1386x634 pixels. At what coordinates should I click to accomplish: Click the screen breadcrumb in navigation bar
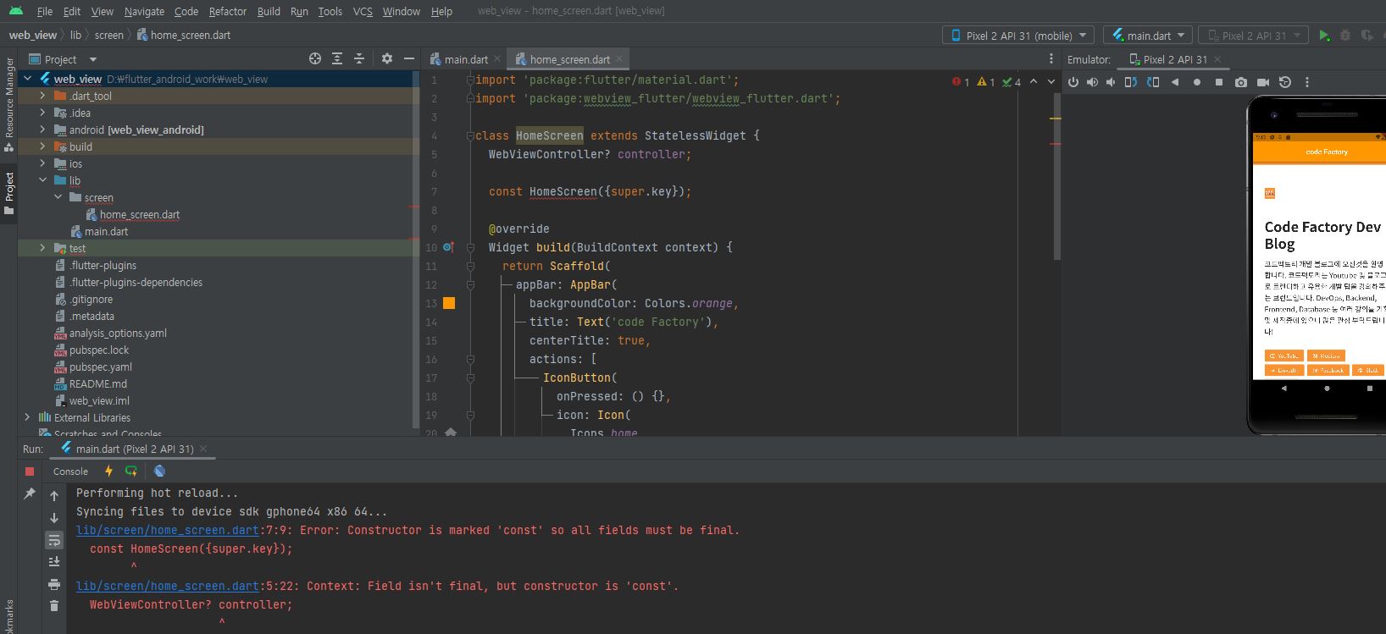click(x=108, y=35)
